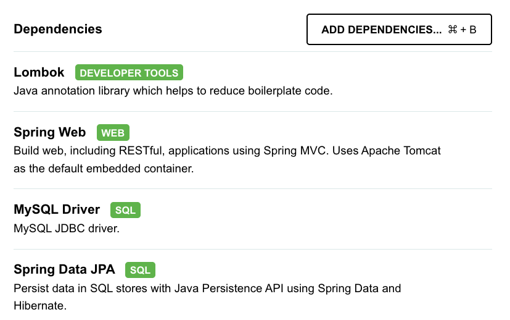Click the 'default embedded container' description line
Image resolution: width=510 pixels, height=320 pixels.
tap(104, 169)
